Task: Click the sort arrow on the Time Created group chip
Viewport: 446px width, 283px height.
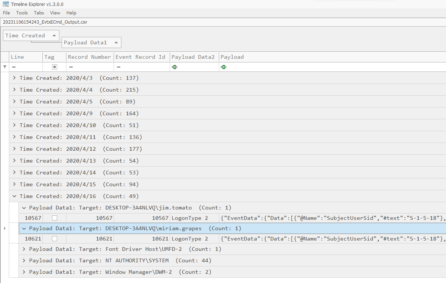Action: point(54,35)
